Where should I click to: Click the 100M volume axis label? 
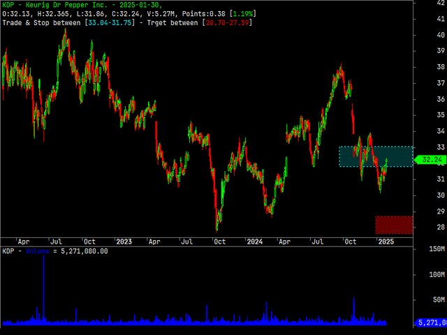(437, 274)
